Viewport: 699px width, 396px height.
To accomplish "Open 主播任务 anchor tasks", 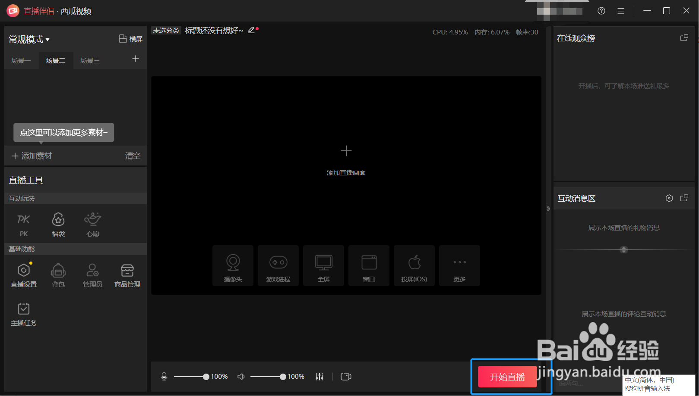I will click(24, 314).
